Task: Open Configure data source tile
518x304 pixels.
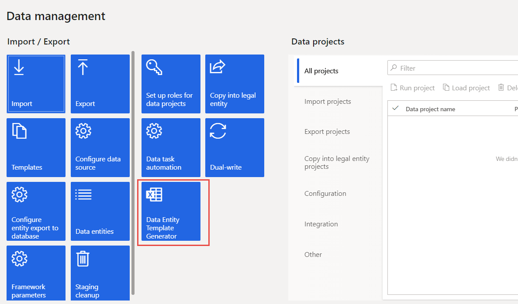Action: coord(100,147)
